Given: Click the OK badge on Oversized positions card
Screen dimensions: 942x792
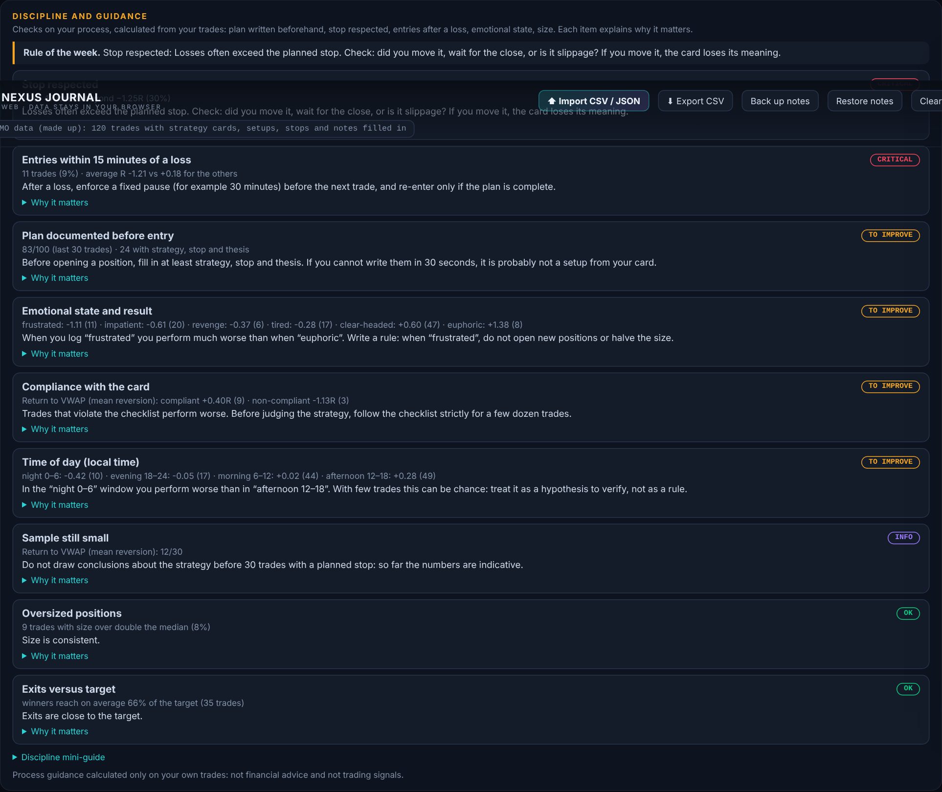Looking at the screenshot, I should tap(908, 613).
